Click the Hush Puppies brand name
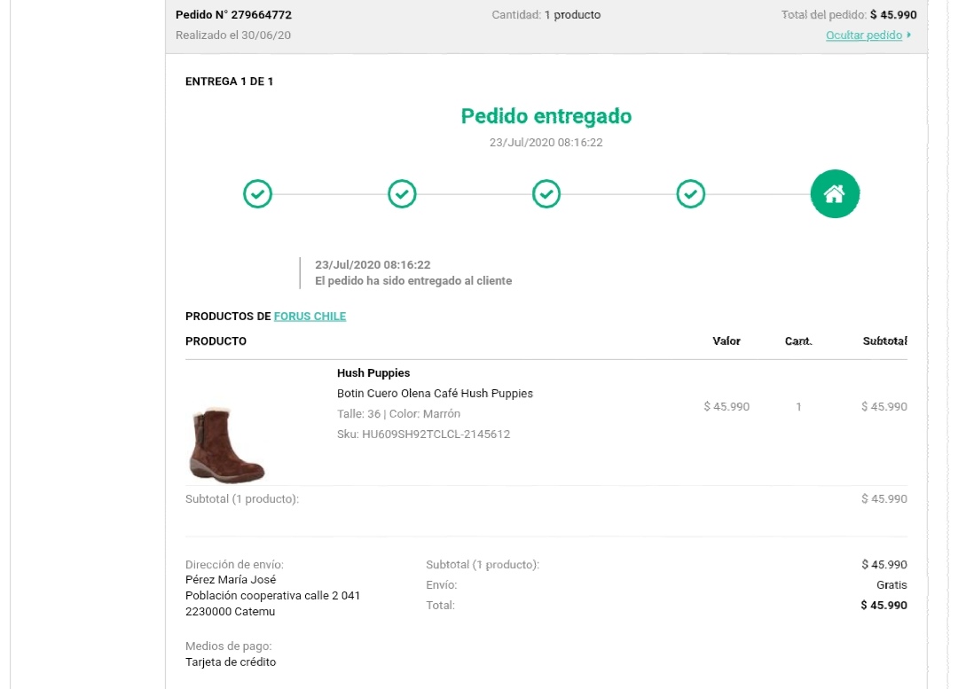The height and width of the screenshot is (689, 958). (373, 372)
